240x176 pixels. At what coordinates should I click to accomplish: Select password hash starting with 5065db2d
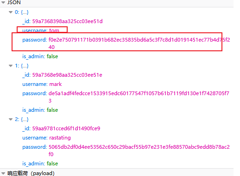pyautogui.click(x=139, y=151)
